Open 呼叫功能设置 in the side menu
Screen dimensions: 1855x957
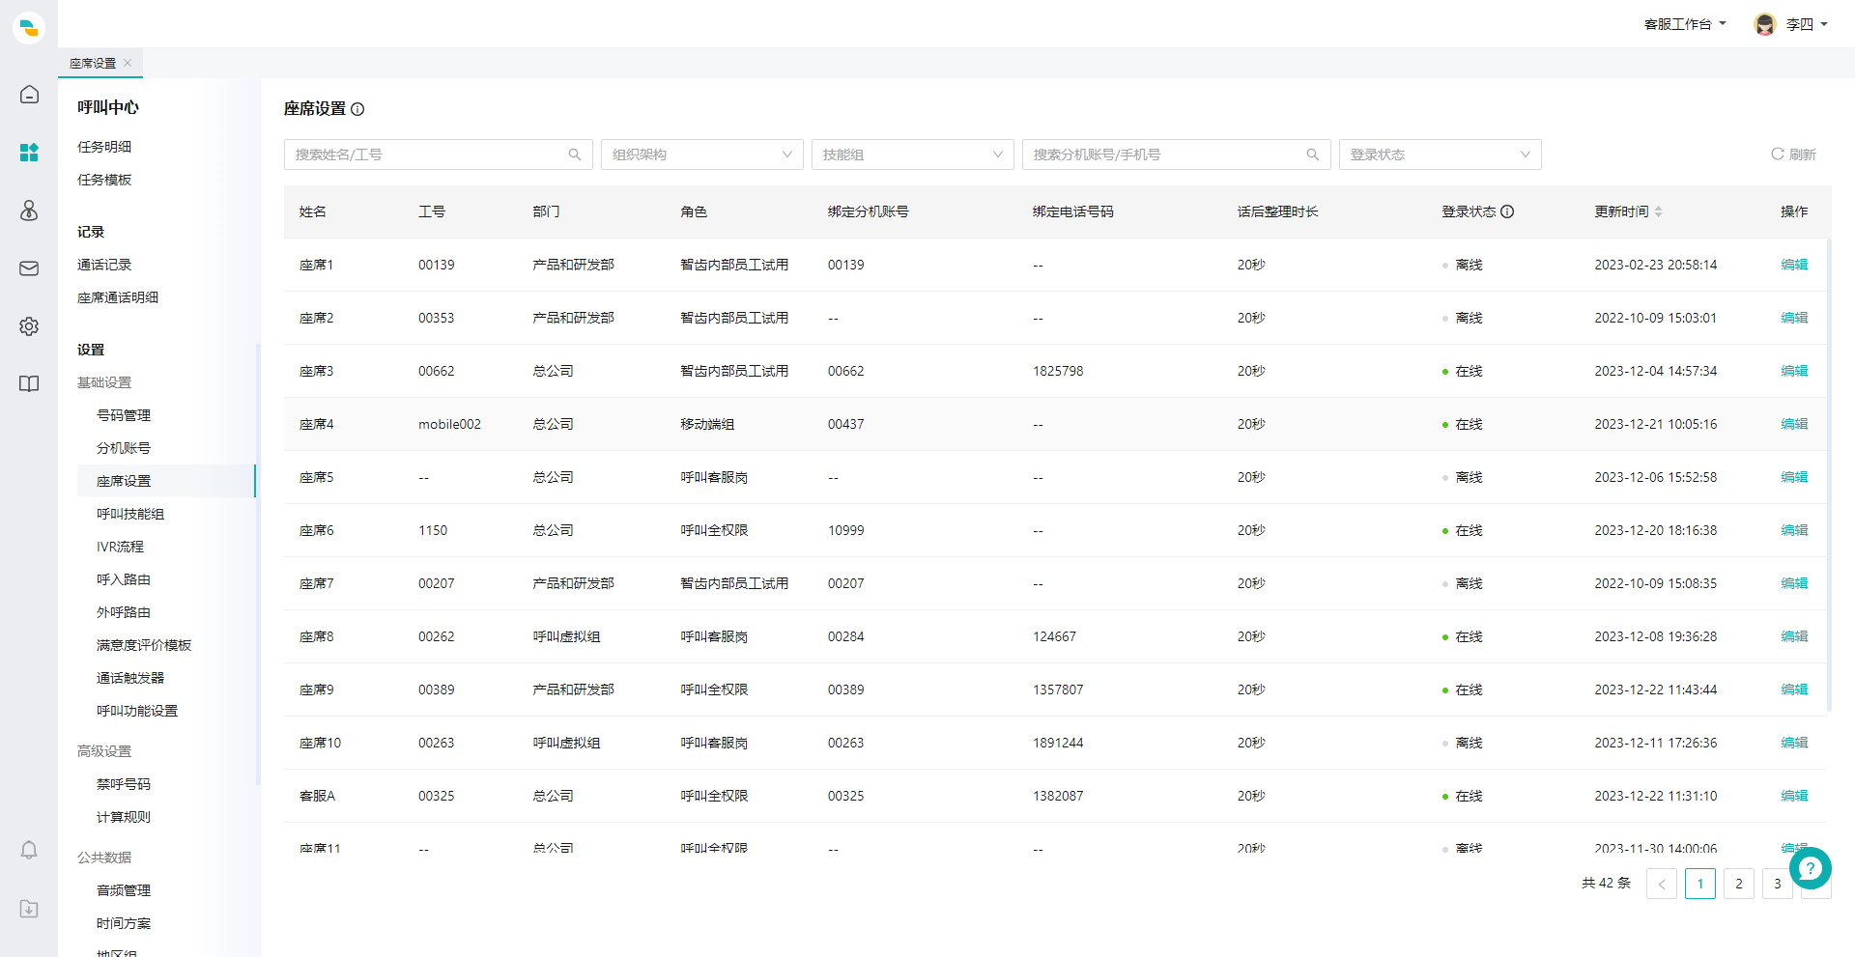[x=137, y=711]
